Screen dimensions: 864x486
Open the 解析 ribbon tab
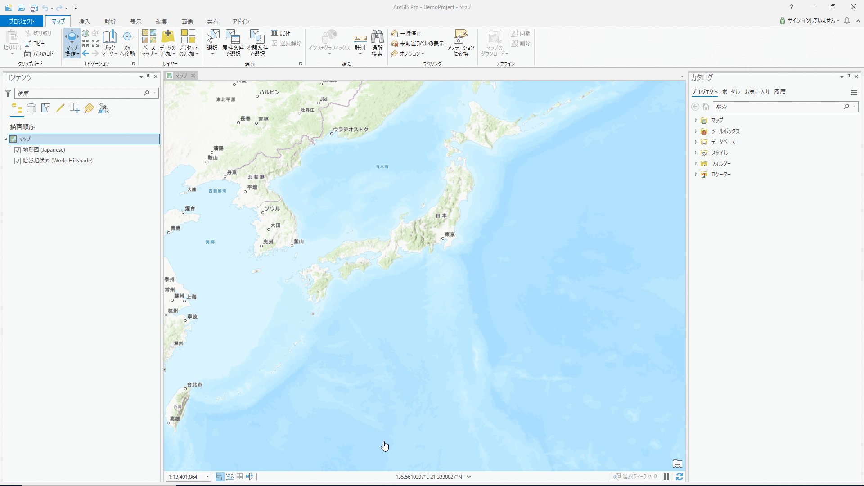click(x=110, y=22)
